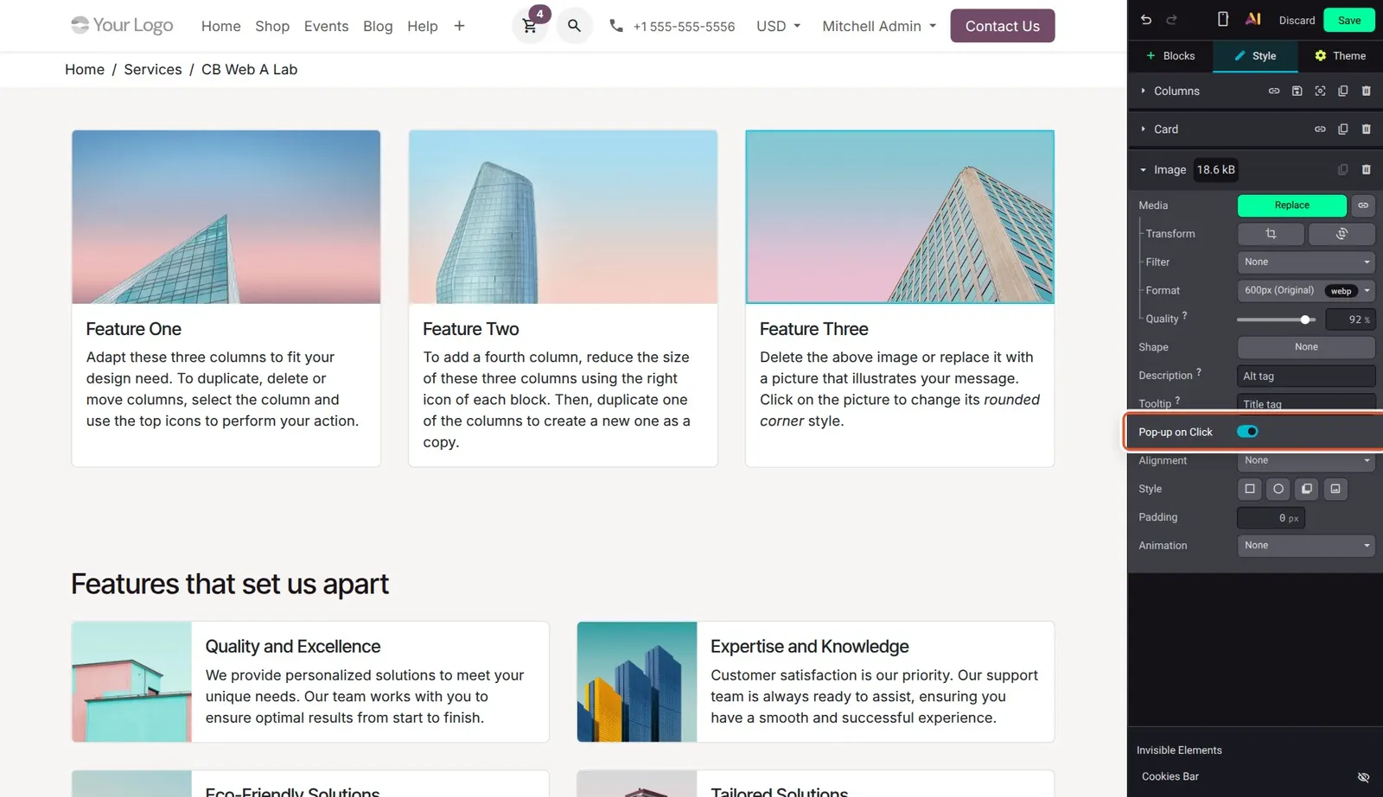
Task: Switch to mobile preview icon
Action: point(1223,20)
